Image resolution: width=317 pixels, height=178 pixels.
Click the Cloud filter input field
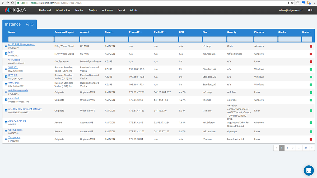(x=116, y=39)
